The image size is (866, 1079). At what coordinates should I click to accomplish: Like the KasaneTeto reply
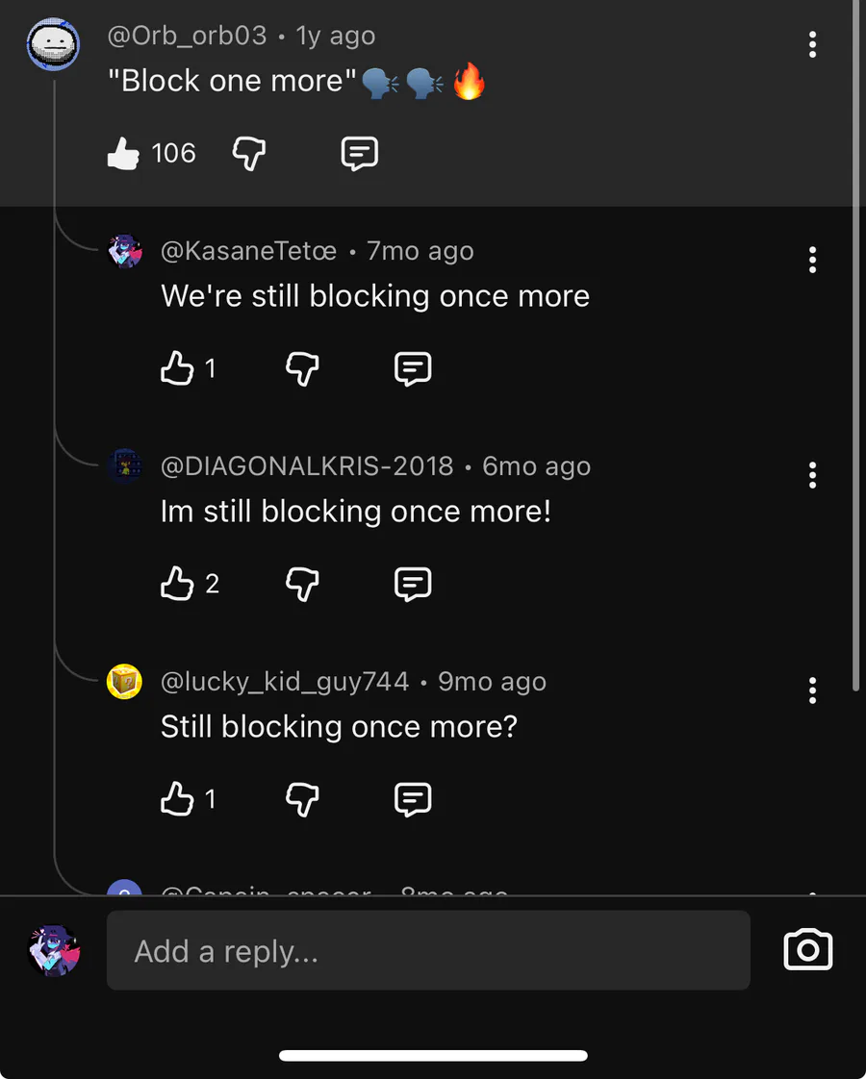[x=177, y=368]
